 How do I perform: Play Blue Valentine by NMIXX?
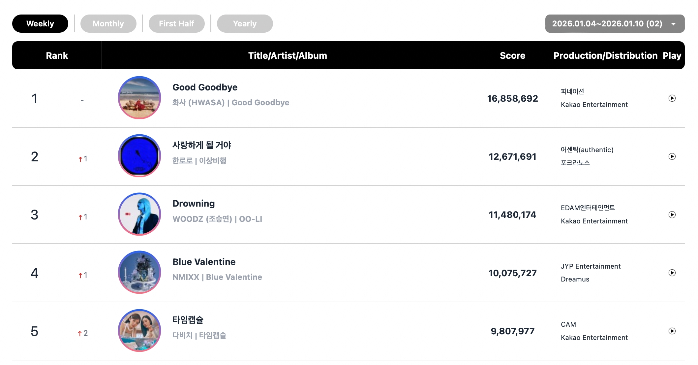coord(672,273)
